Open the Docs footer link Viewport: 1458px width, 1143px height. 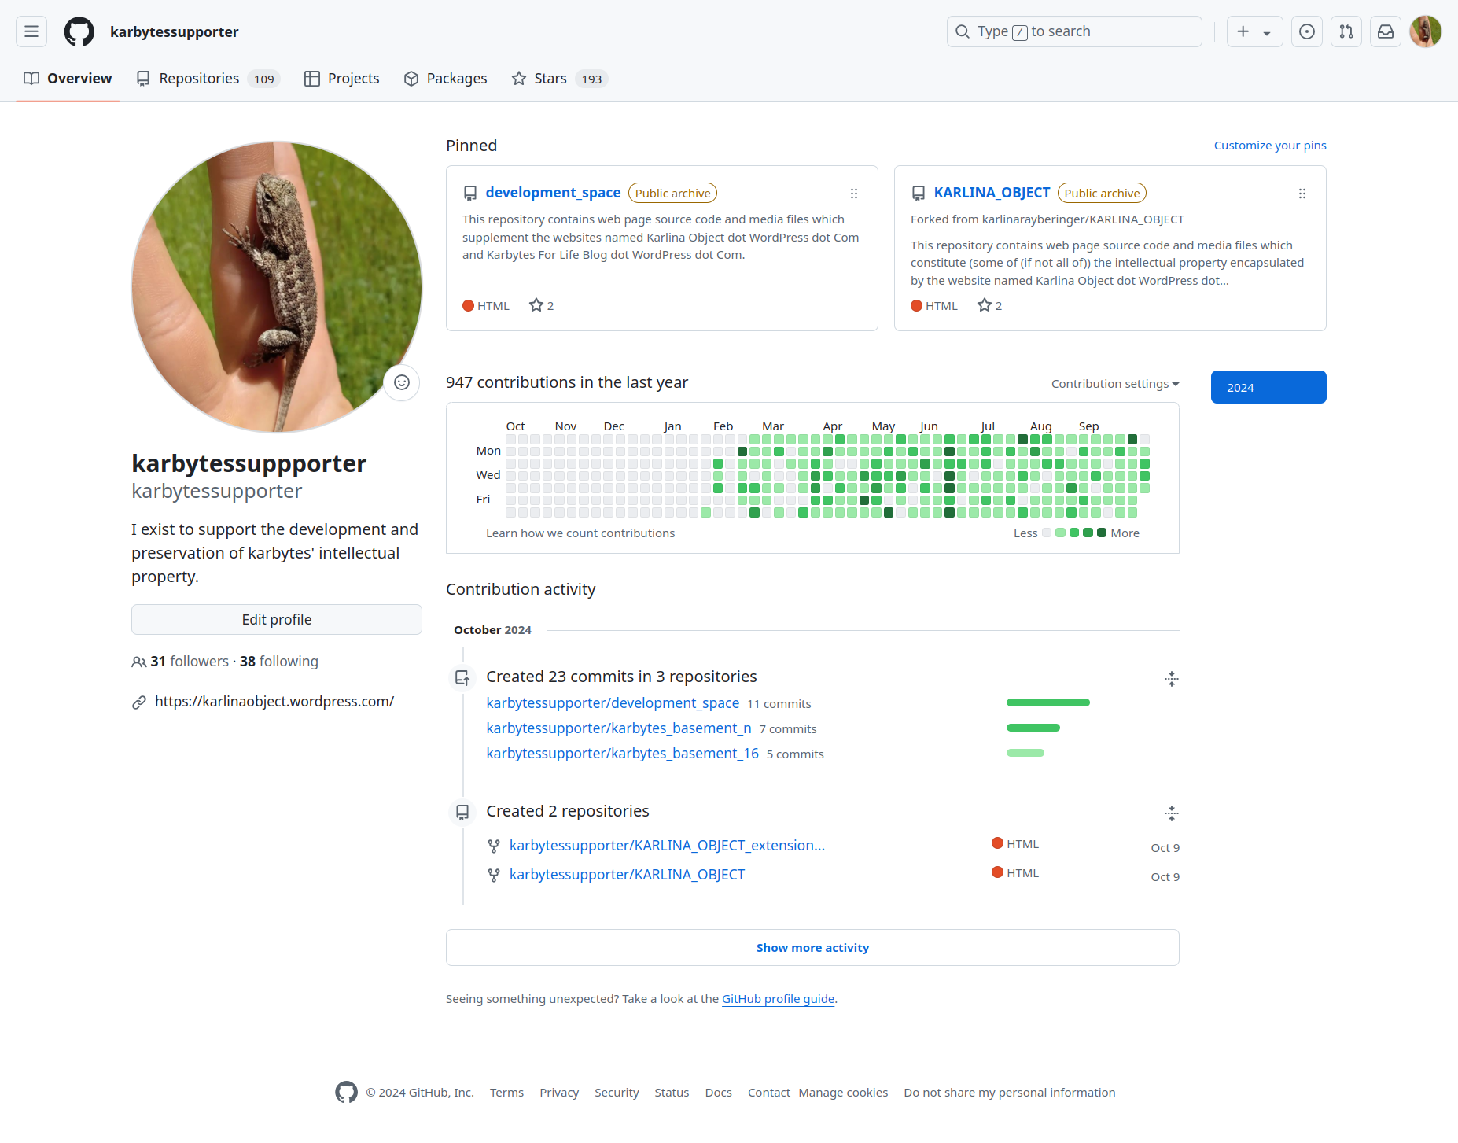coord(718,1093)
